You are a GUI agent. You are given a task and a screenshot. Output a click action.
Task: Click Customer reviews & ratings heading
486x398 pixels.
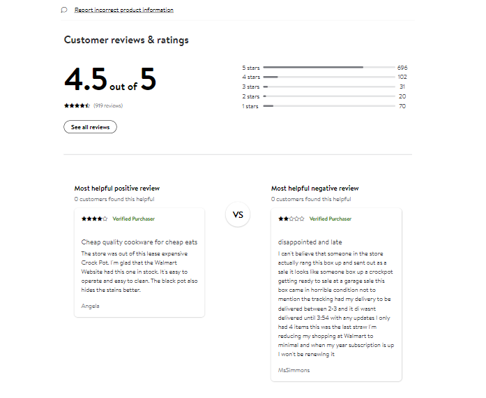pos(126,40)
